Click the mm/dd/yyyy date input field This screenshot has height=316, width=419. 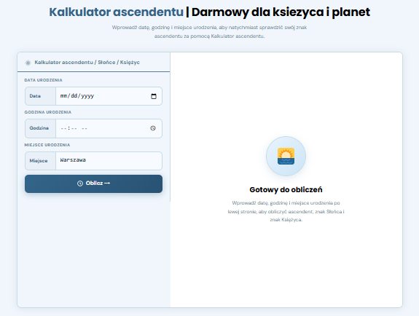click(109, 96)
